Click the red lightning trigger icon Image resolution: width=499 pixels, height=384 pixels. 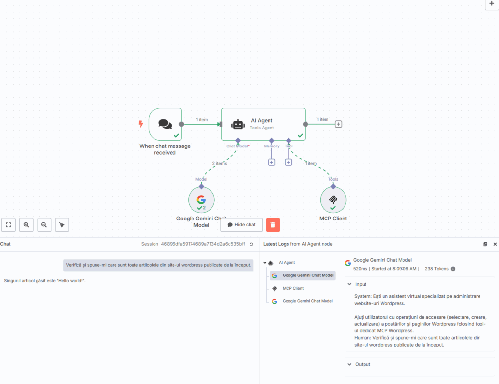[141, 124]
